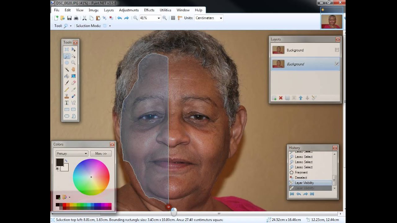The height and width of the screenshot is (223, 397).
Task: Toggle visibility checkbox of top Background layer
Action: coord(337,50)
